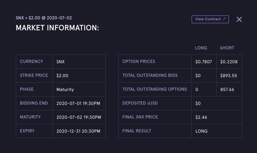The width and height of the screenshot is (257, 153).
Task: Click the long option price $0.7807
Action: pyautogui.click(x=203, y=62)
